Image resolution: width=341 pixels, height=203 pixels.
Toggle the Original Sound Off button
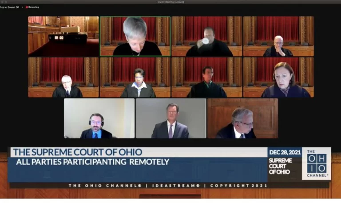(9, 7)
